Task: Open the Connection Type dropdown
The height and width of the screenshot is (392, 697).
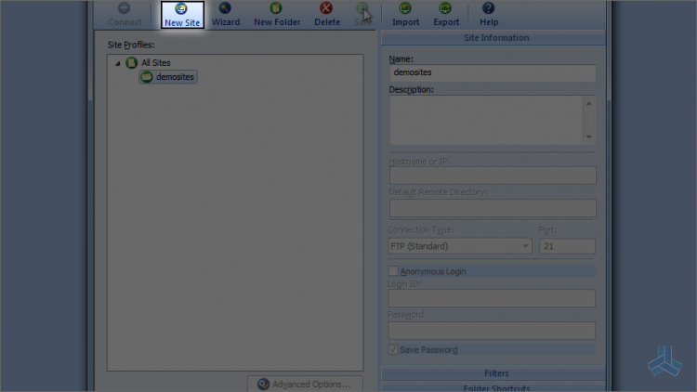Action: tap(460, 246)
